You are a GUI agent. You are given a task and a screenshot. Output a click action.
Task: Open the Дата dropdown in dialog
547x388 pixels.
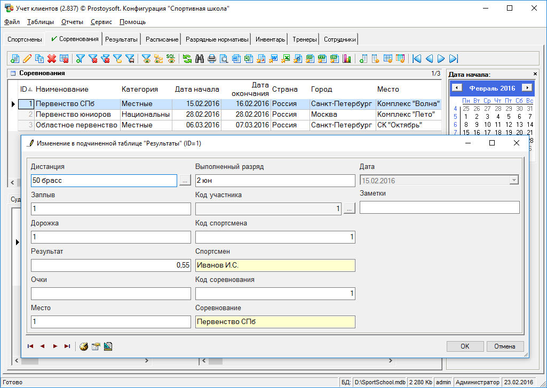tap(514, 181)
